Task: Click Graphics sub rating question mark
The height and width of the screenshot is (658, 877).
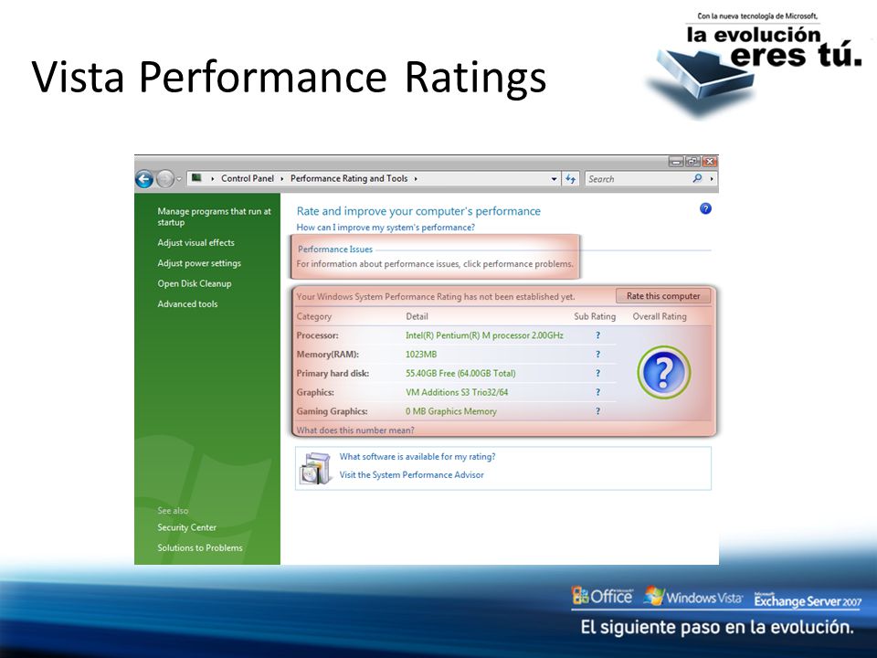Action: click(x=597, y=392)
